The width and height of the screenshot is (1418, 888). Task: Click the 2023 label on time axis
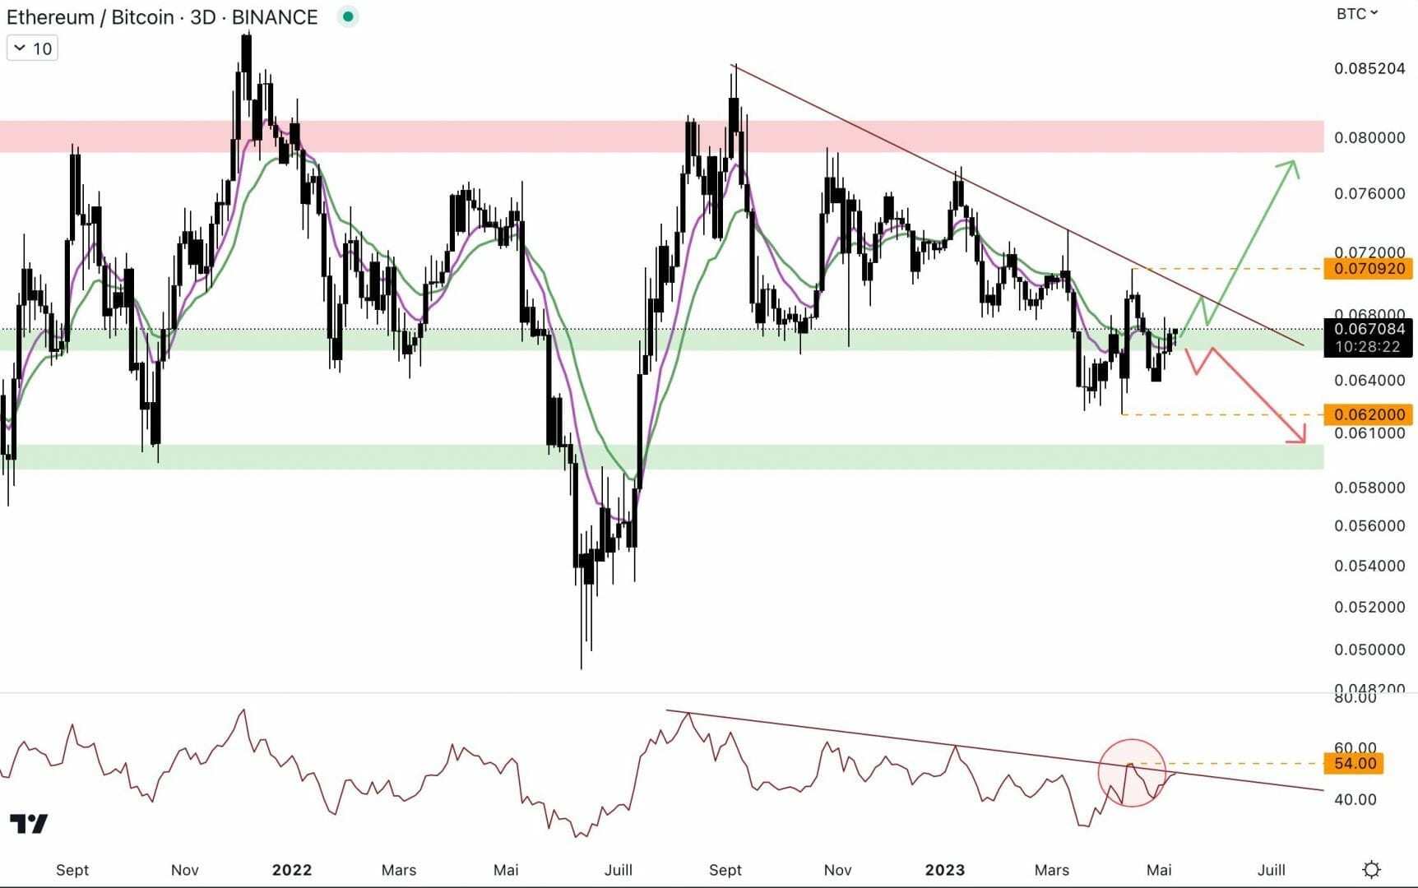[x=944, y=870]
